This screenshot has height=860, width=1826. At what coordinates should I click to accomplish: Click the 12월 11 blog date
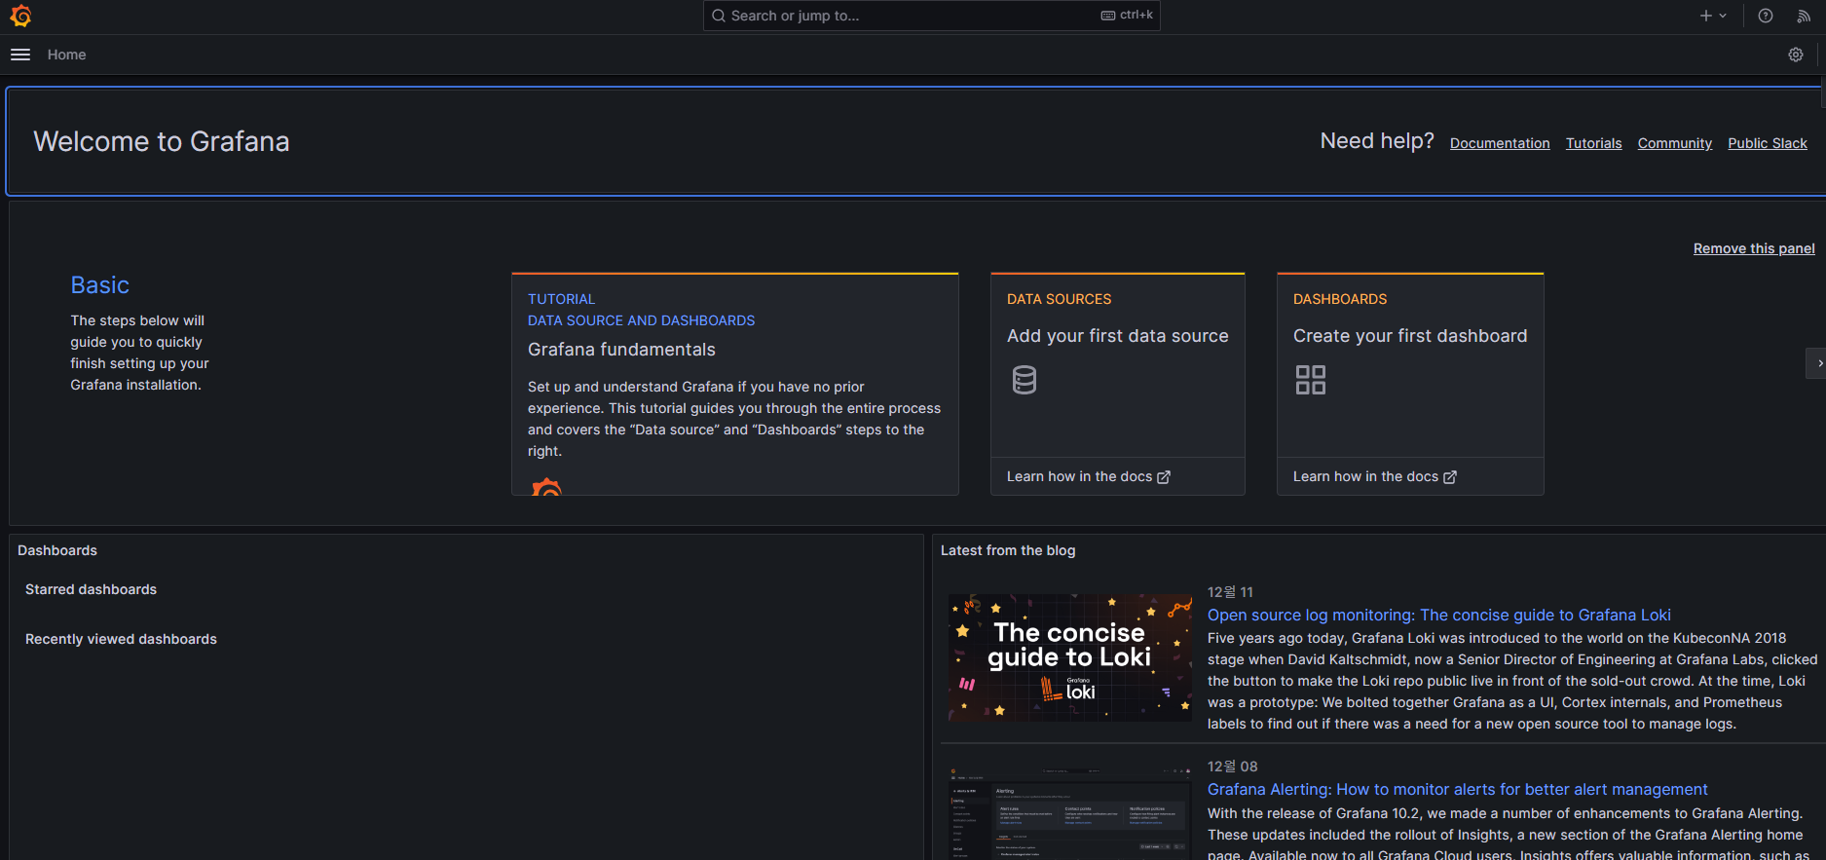[x=1230, y=592]
